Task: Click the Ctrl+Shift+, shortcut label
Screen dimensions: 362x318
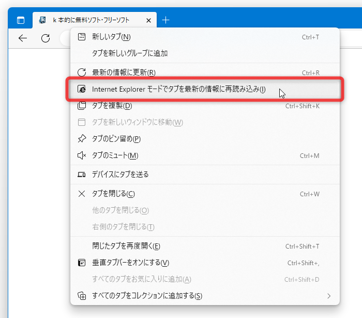Action: [304, 263]
